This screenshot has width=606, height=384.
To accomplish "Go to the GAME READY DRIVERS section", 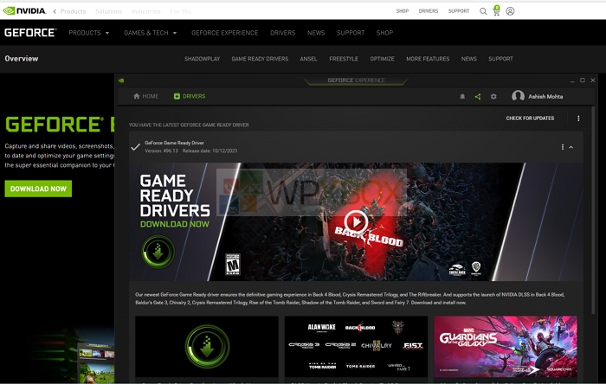I will click(260, 59).
